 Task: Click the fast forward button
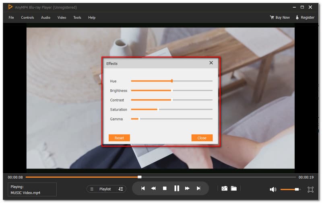(x=187, y=188)
